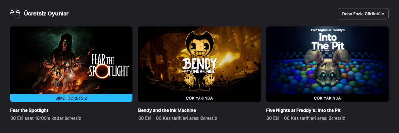Screen dimensions: 399x133
Task: Click the blue ŞİMDİ ÜCRETSİZ banner
Action: pyautogui.click(x=71, y=98)
